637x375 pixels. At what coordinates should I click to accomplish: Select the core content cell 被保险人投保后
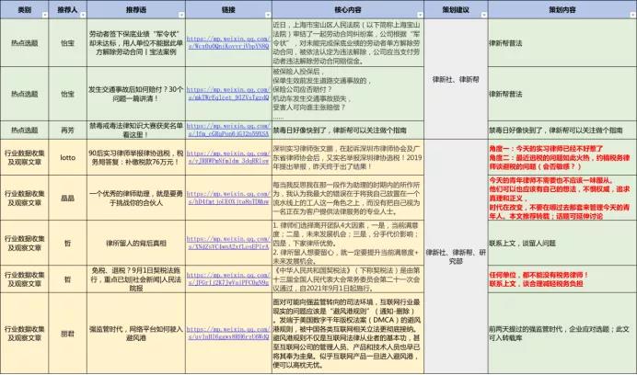(348, 94)
